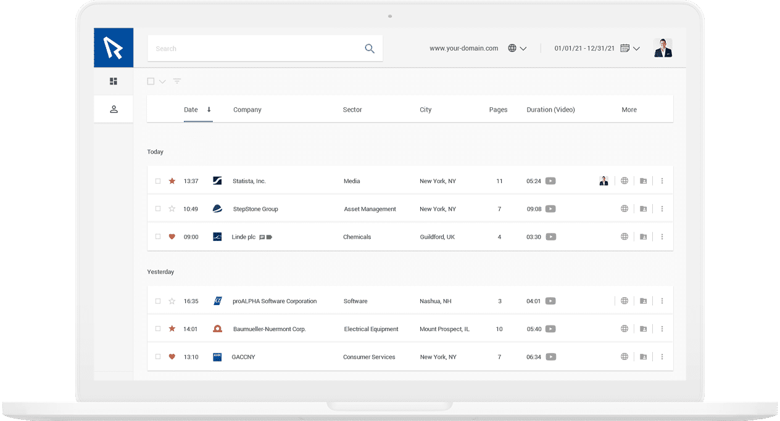Open more options for Baumueller-Nuermont Corp.
The image size is (780, 421).
click(662, 329)
